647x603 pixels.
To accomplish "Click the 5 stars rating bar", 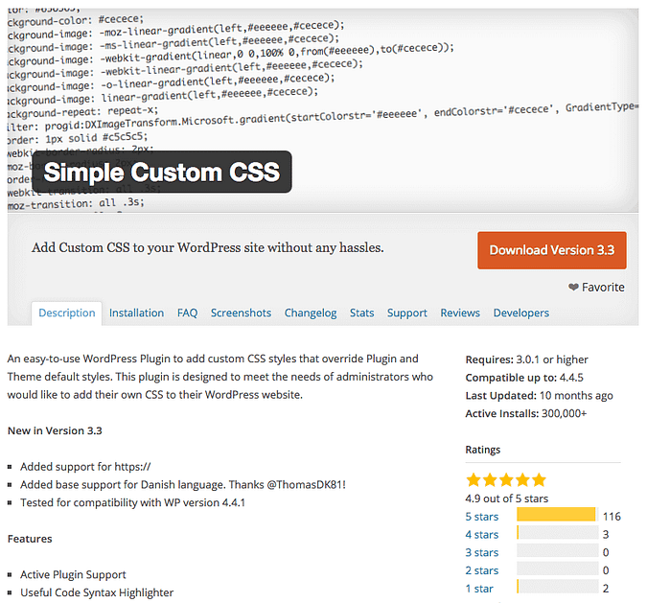I will pos(557,515).
